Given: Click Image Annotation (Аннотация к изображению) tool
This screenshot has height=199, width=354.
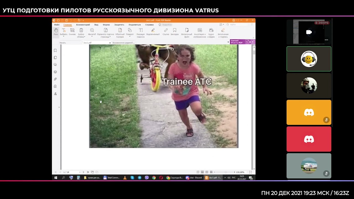Looking at the screenshot, I should point(200,33).
